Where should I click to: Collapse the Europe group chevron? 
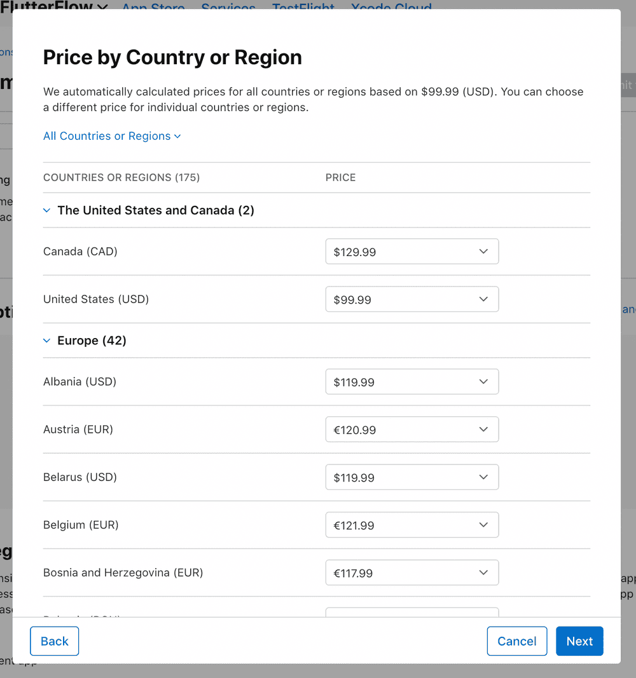point(46,341)
